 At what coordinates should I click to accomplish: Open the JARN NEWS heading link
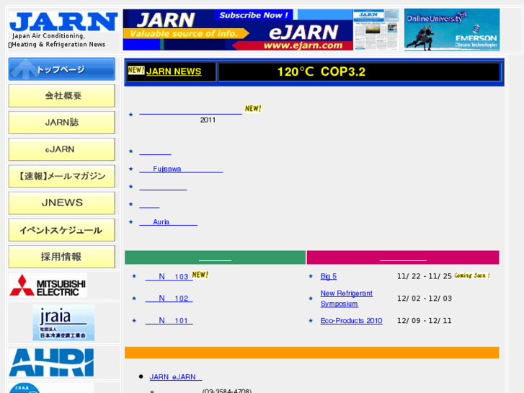pyautogui.click(x=174, y=71)
